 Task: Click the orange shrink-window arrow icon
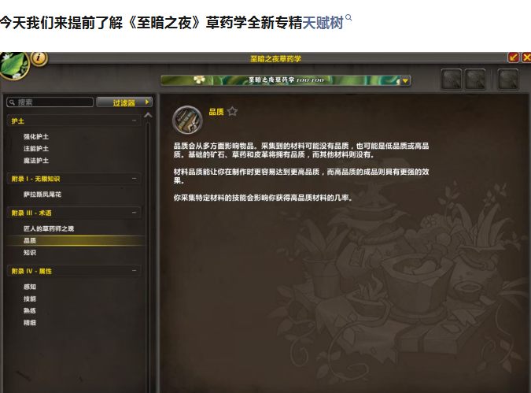[514, 57]
